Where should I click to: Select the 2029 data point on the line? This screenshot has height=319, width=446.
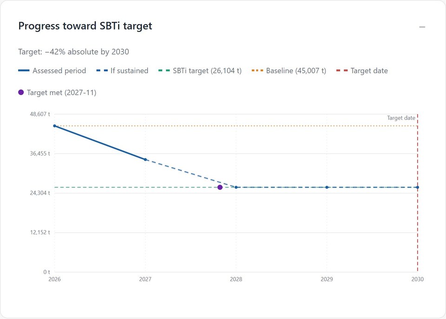coord(327,187)
